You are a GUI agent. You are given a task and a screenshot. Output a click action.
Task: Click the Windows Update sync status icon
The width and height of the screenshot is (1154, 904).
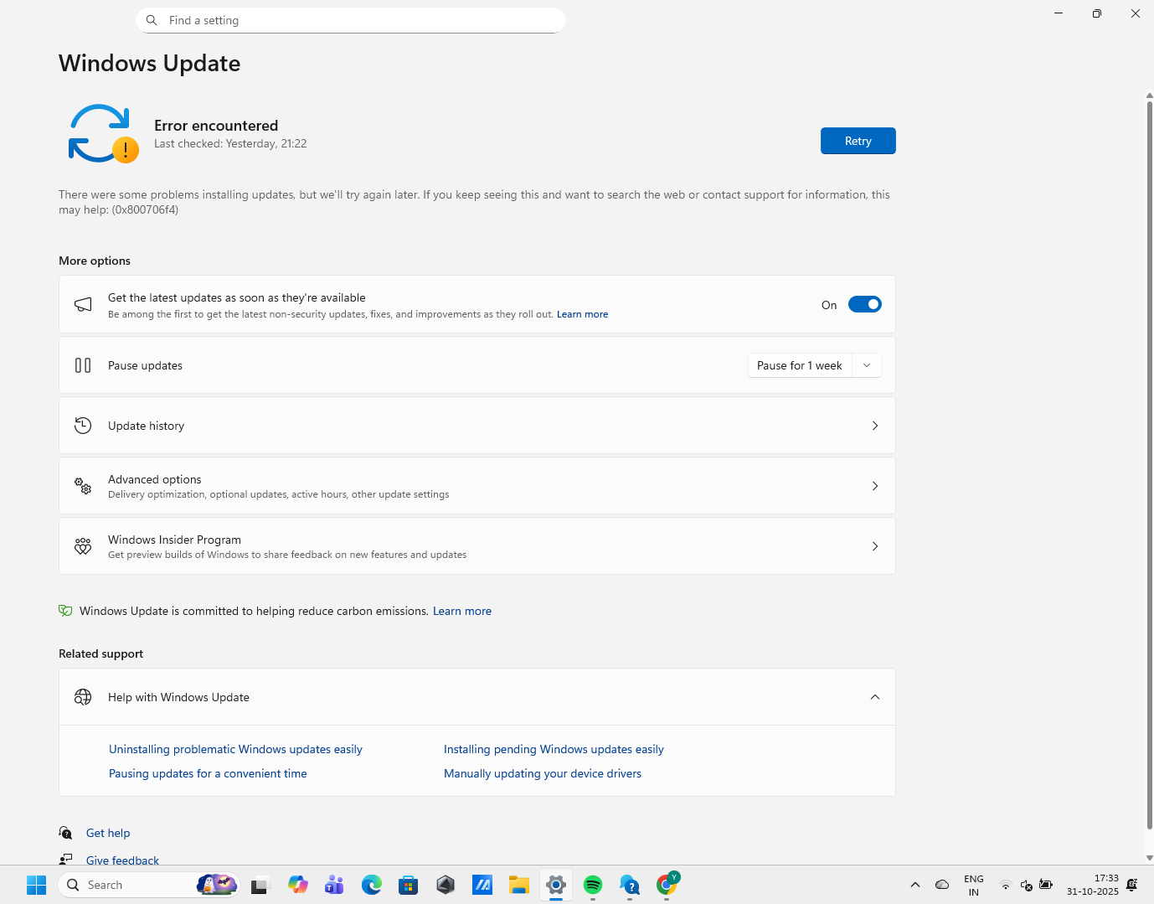tap(103, 133)
